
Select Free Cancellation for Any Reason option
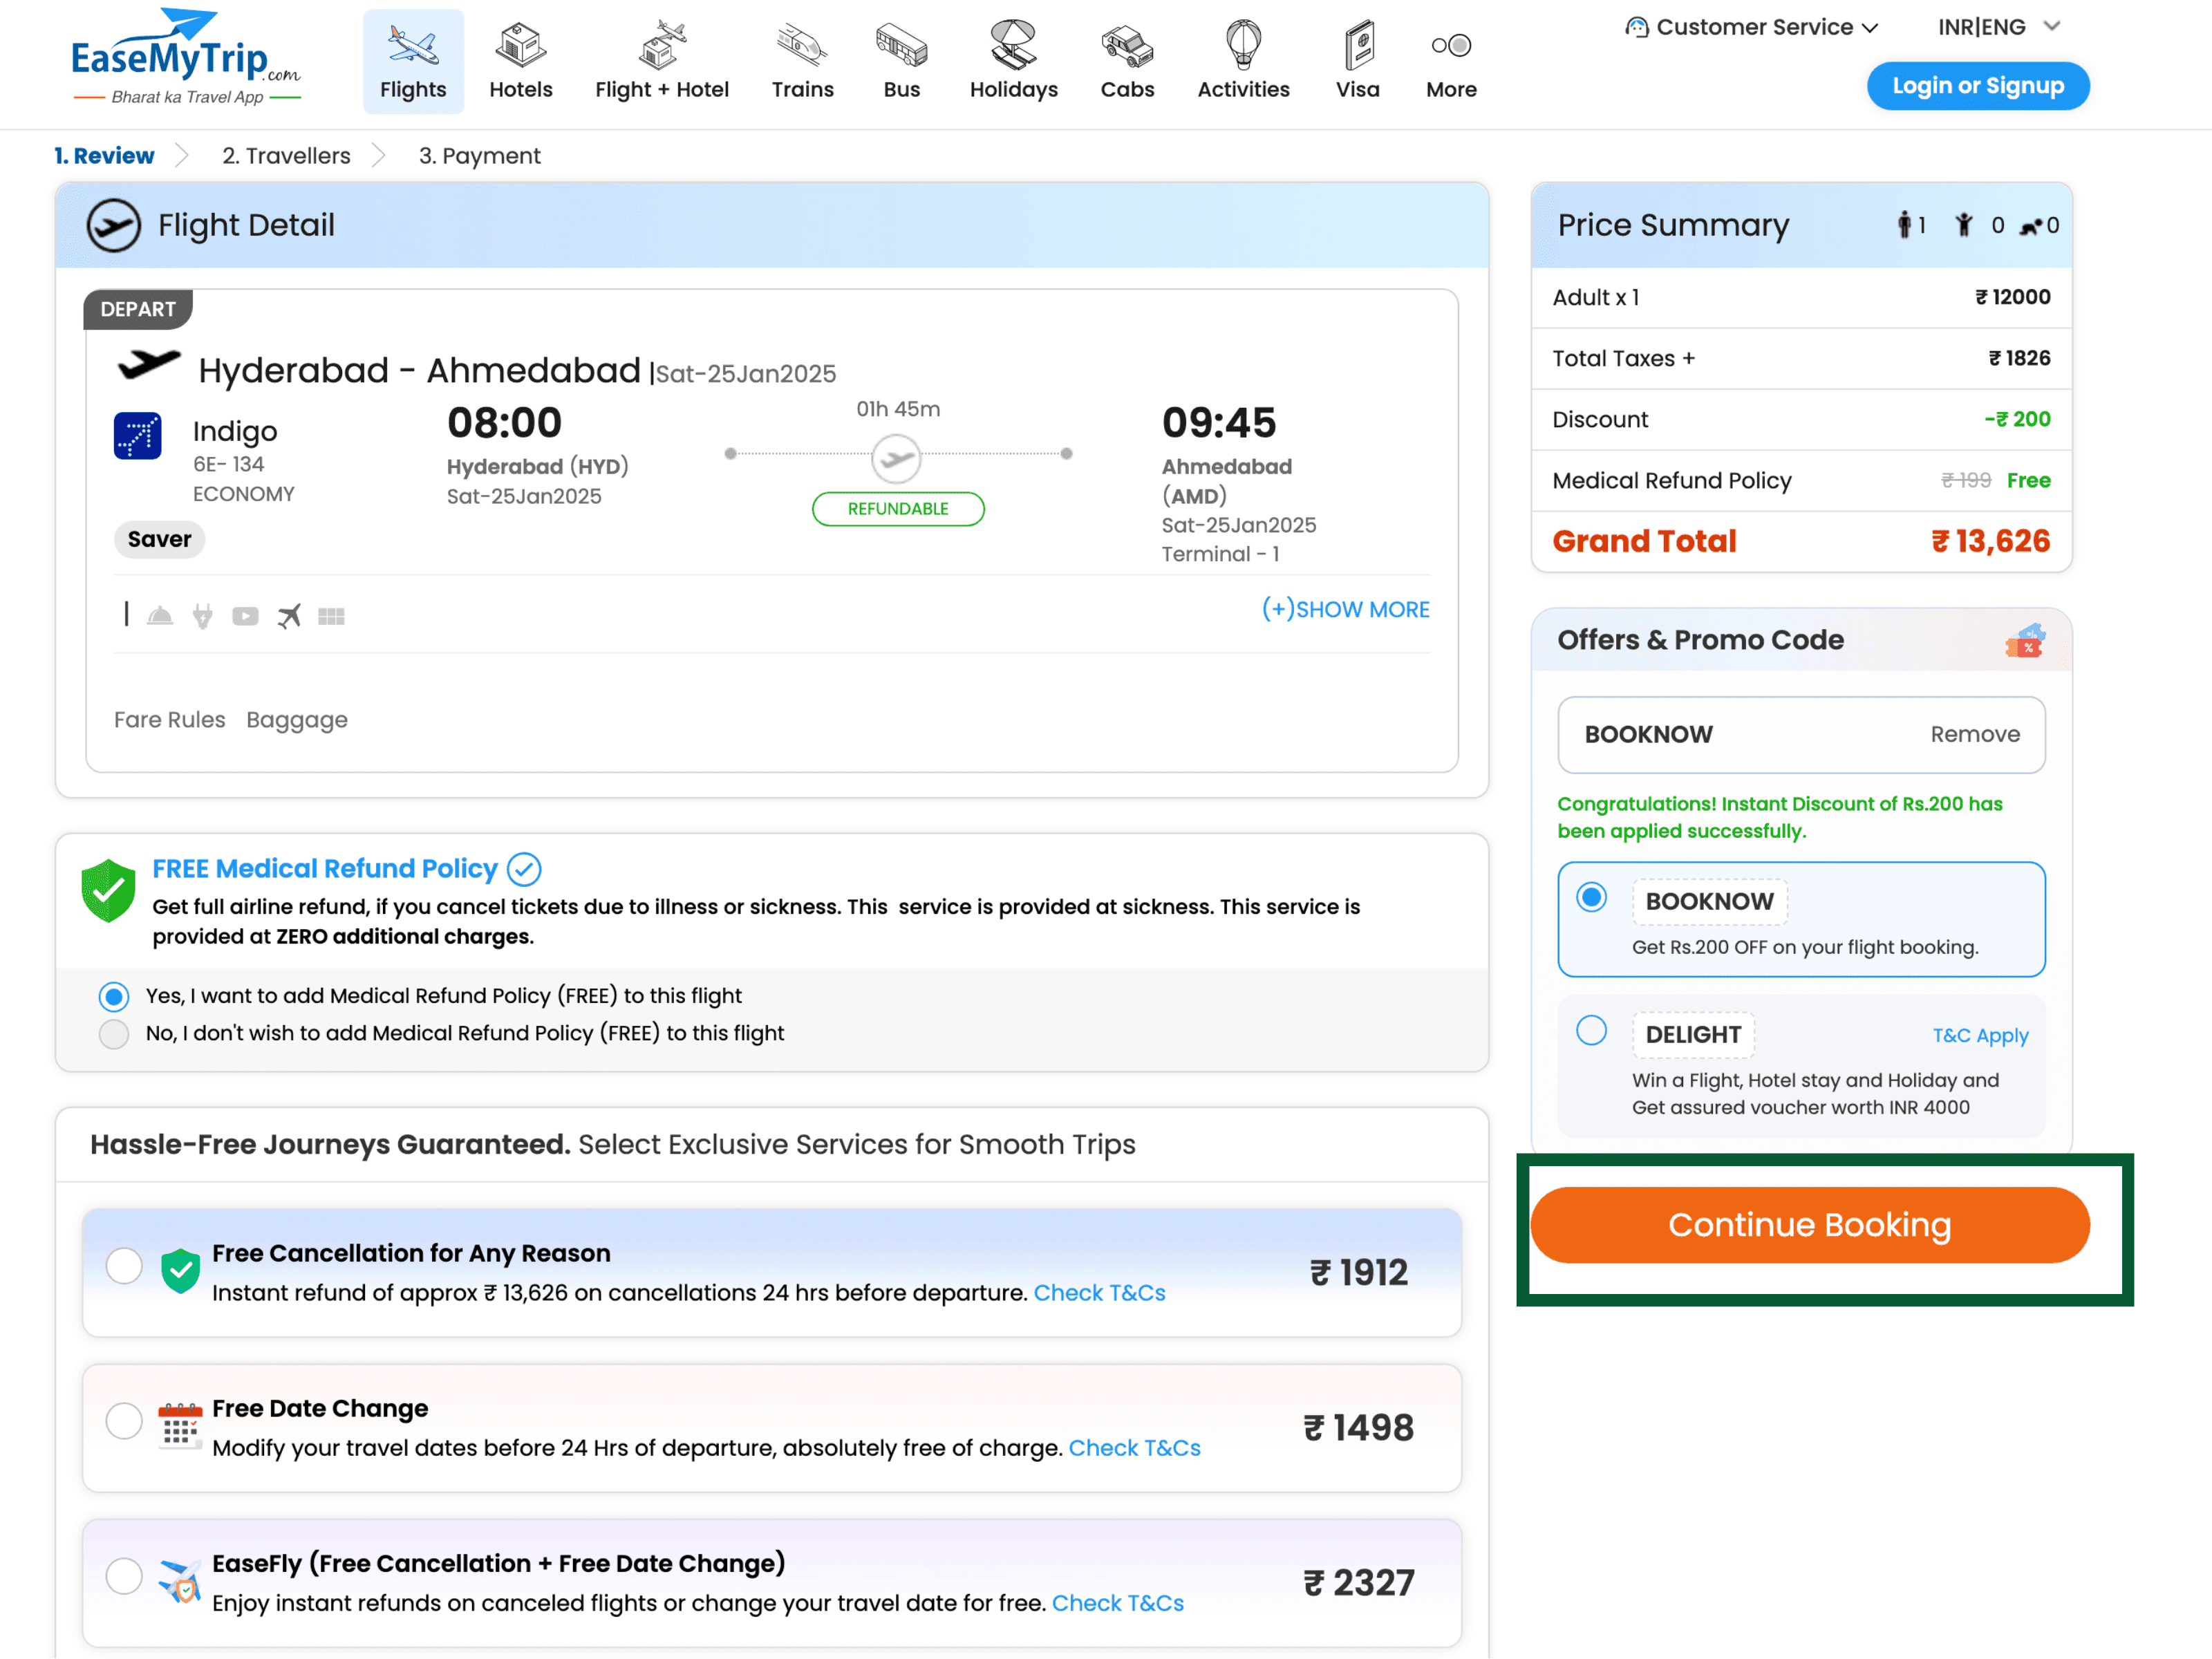tap(124, 1266)
